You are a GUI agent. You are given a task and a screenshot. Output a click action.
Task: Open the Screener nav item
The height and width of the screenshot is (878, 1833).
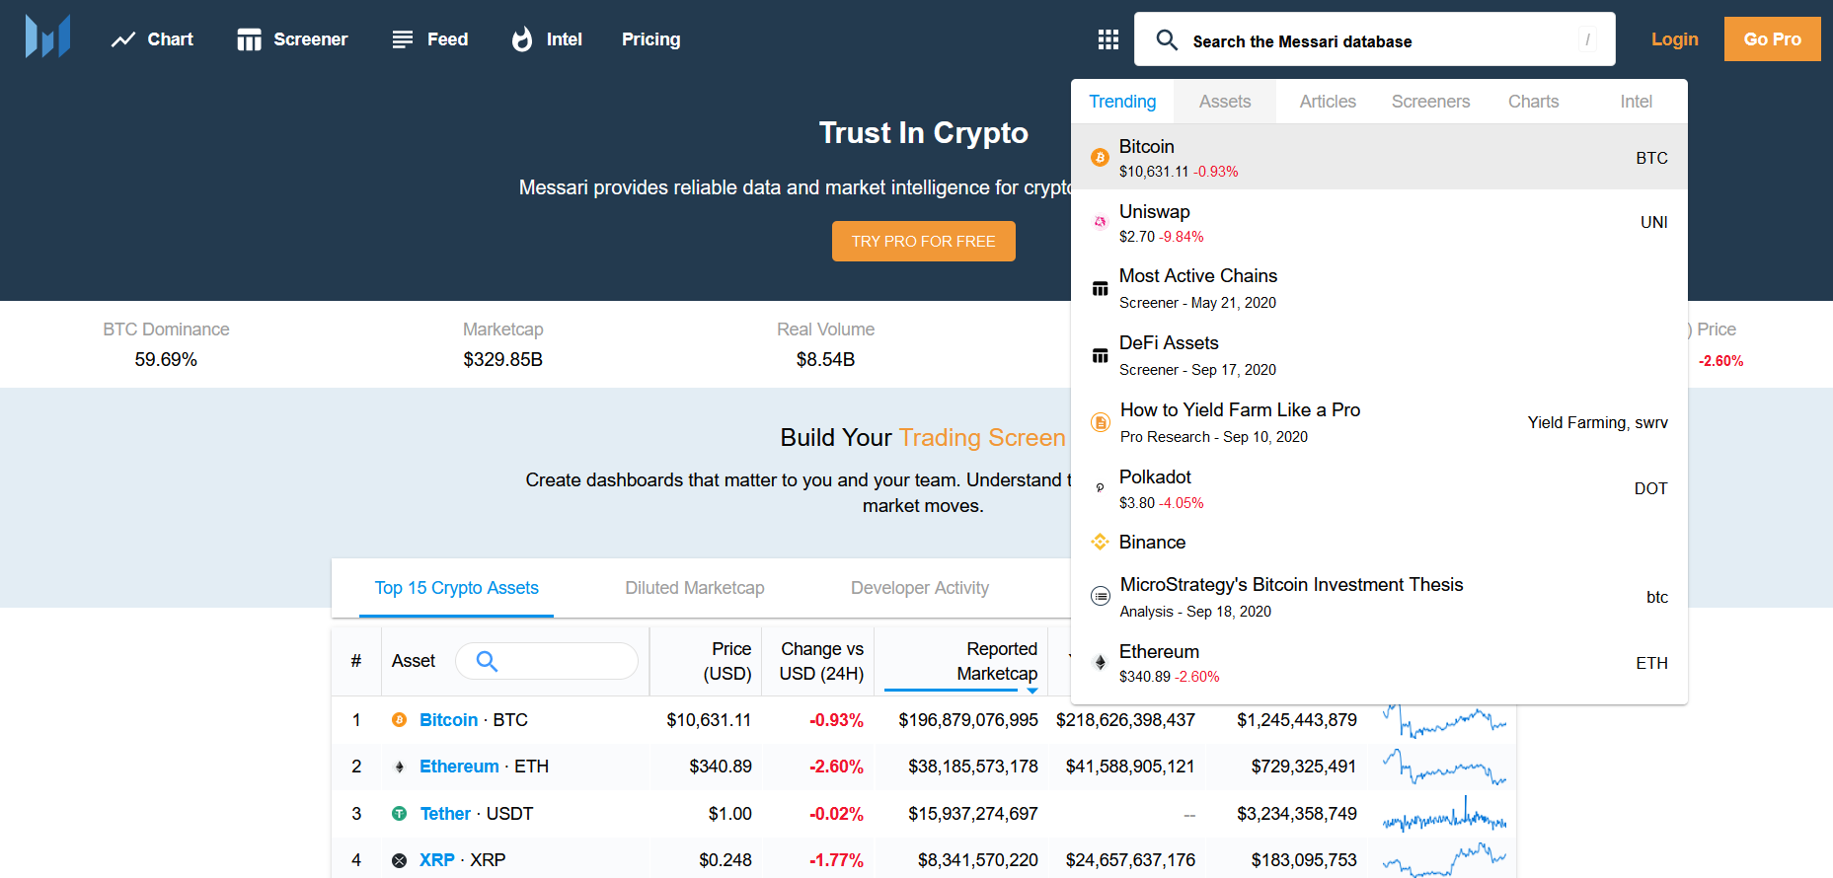pos(292,39)
